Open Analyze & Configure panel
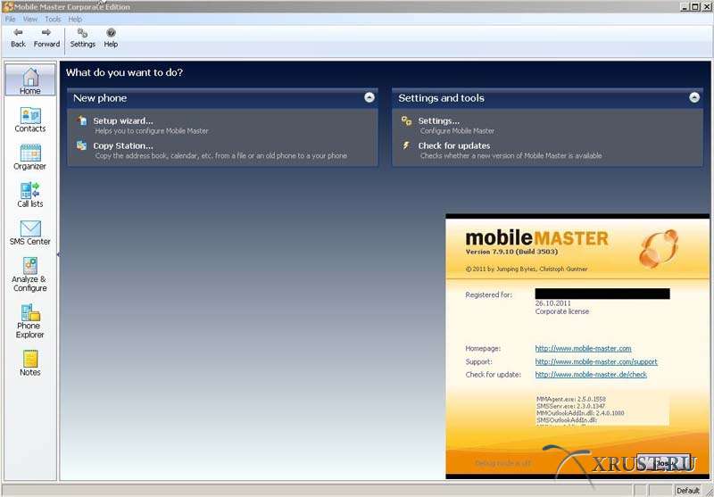 point(30,273)
